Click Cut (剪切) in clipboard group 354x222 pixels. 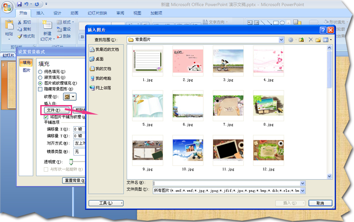pos(24,22)
